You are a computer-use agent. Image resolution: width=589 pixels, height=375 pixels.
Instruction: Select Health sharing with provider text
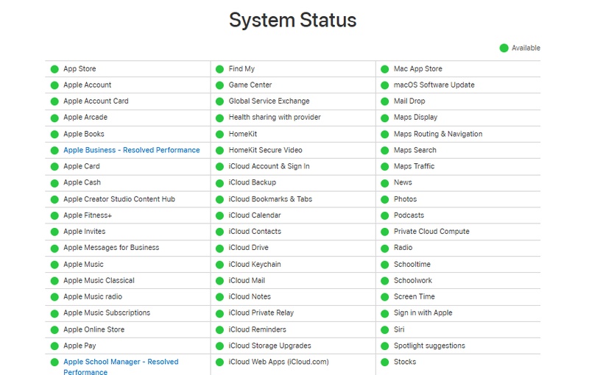(x=275, y=118)
